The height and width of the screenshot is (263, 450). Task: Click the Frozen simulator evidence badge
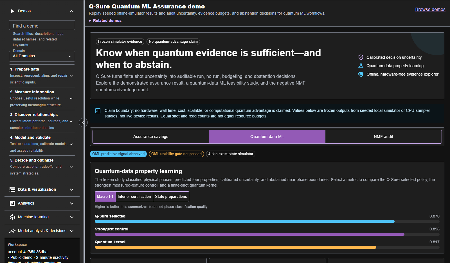pyautogui.click(x=120, y=42)
